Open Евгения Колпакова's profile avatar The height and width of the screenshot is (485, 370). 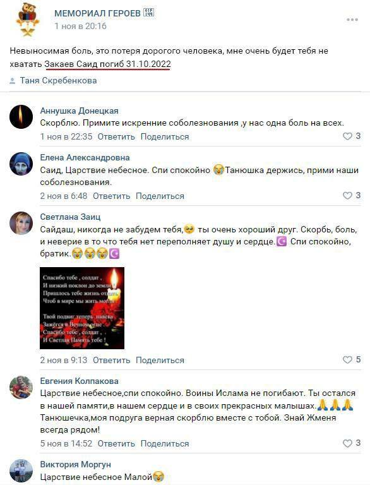(x=21, y=387)
